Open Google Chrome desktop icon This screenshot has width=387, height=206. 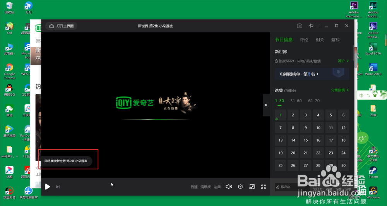coord(9,72)
